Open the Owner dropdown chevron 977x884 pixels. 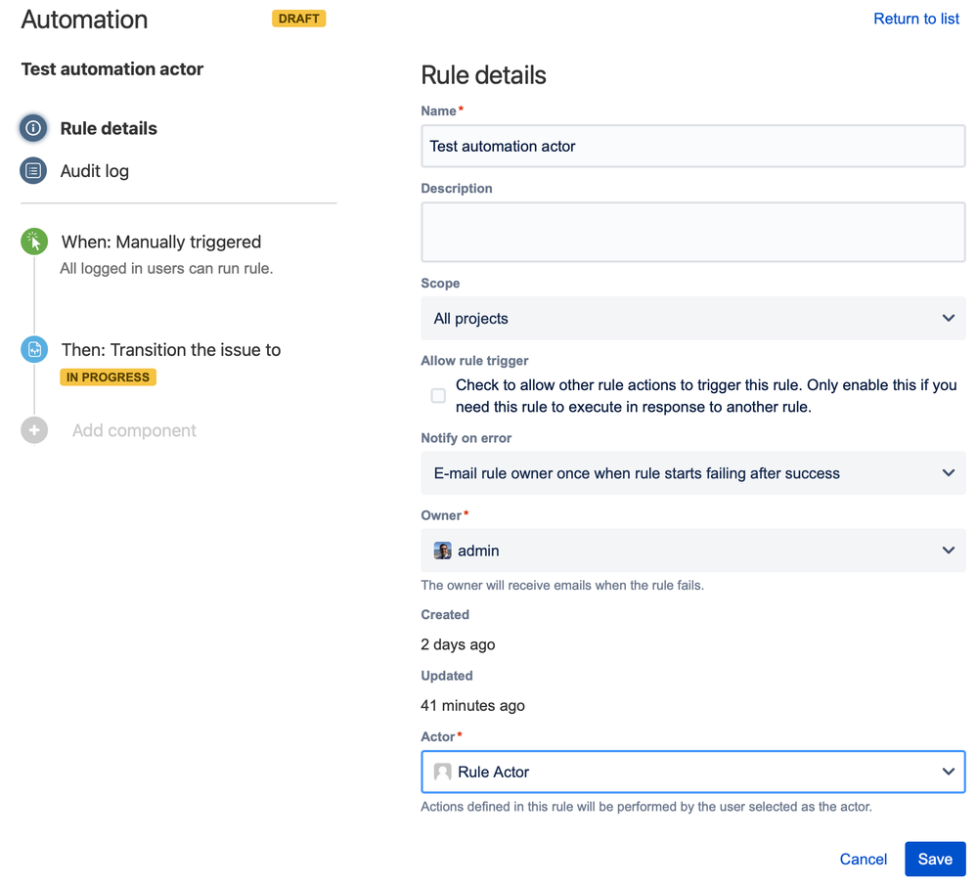[948, 551]
